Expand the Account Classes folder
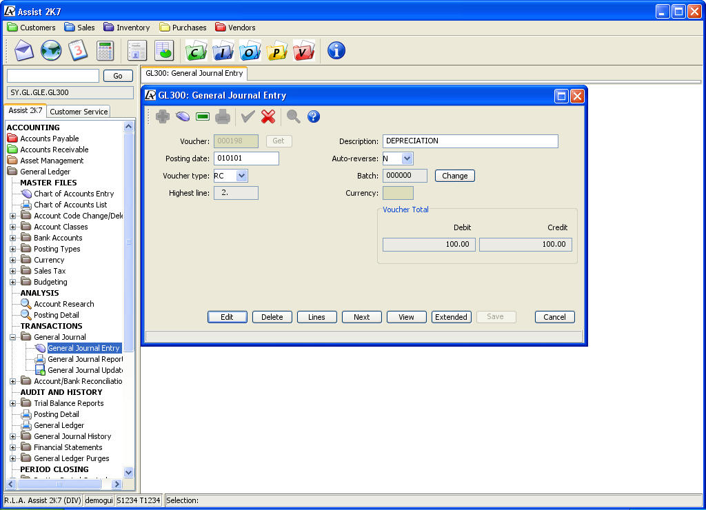 (13, 227)
